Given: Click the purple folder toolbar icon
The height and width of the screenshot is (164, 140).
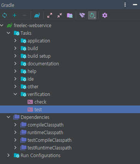Looking at the screenshot, I should pos(70,15).
